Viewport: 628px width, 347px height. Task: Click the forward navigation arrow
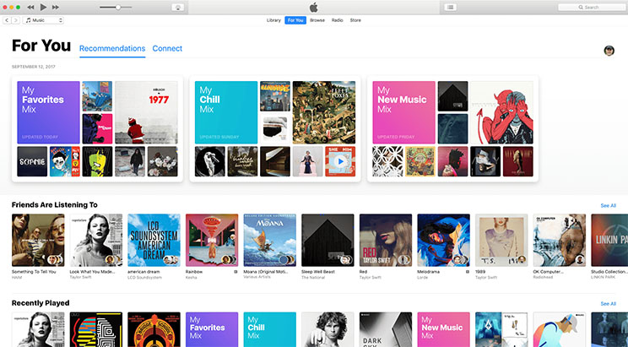pyautogui.click(x=17, y=19)
